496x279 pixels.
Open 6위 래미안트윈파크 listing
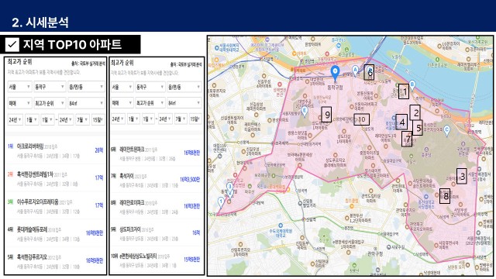click(156, 153)
